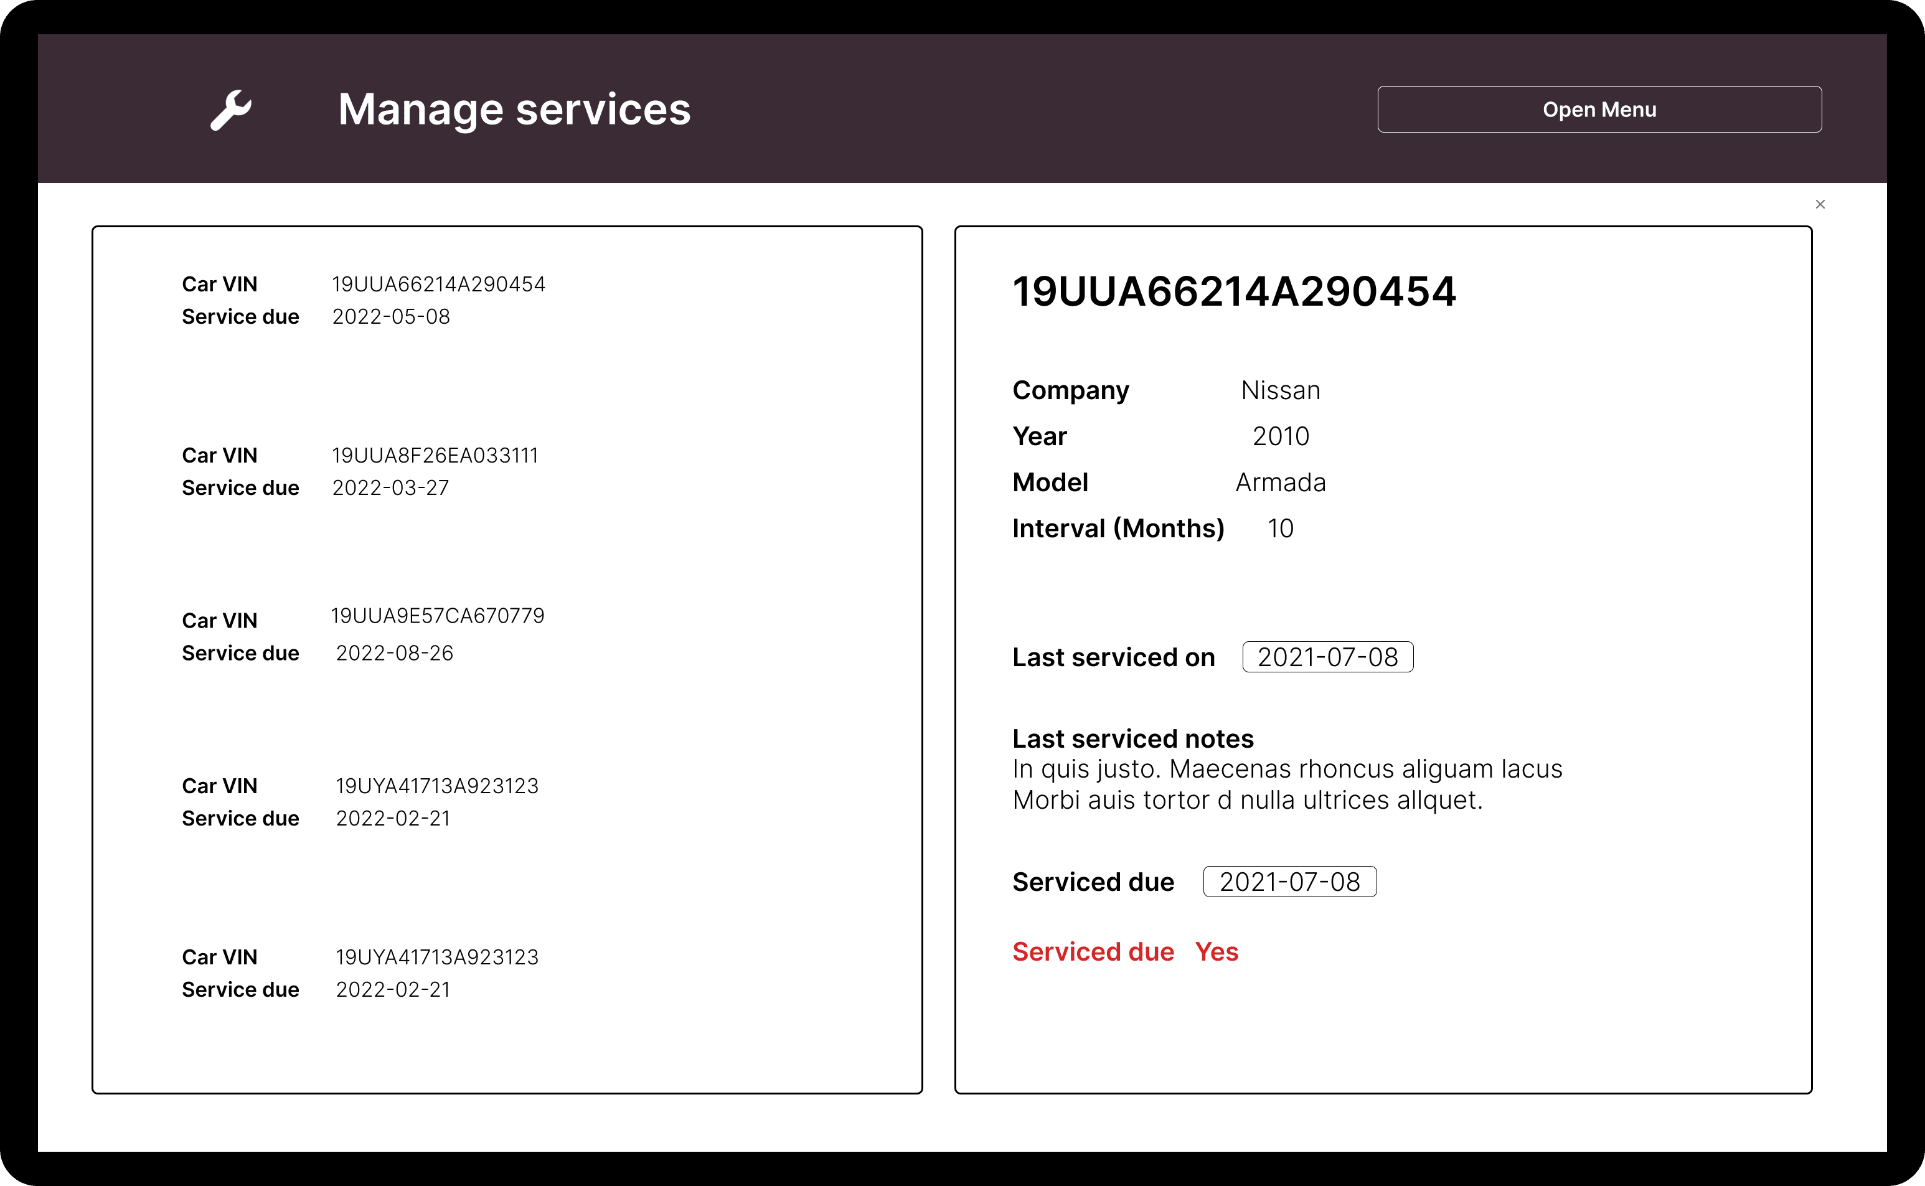This screenshot has width=1925, height=1186.
Task: Select car VIN 19UUA66214A290454 from the list
Action: [x=438, y=284]
